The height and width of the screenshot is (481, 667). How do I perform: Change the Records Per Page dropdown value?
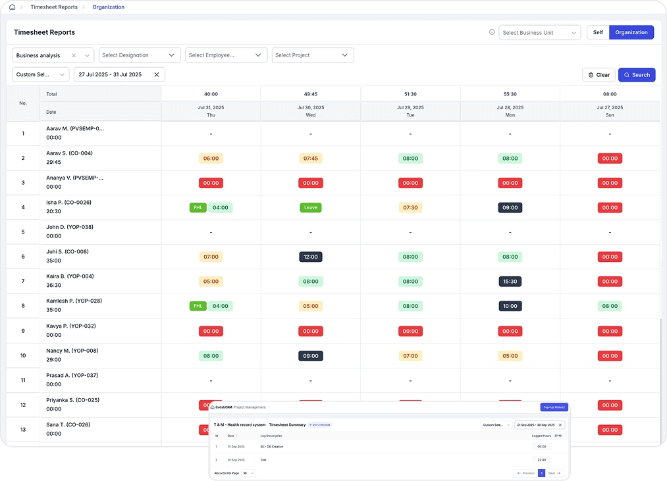[248, 473]
